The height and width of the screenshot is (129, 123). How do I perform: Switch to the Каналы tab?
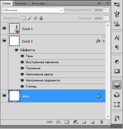click(21, 4)
